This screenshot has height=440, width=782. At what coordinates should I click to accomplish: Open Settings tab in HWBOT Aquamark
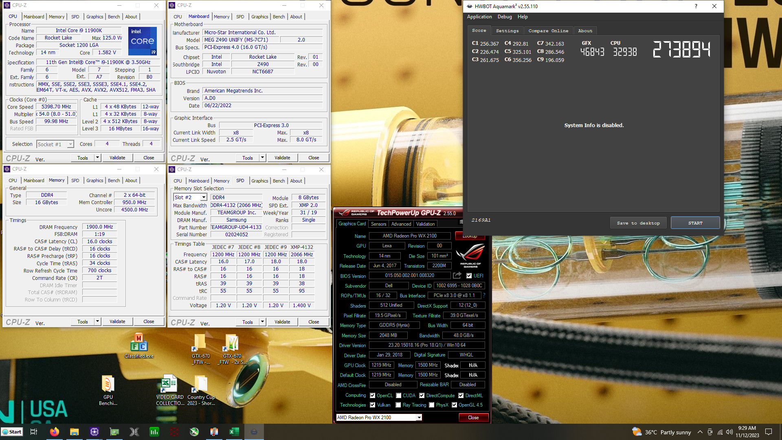click(x=507, y=31)
